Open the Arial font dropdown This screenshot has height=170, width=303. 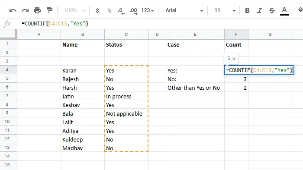click(x=184, y=10)
